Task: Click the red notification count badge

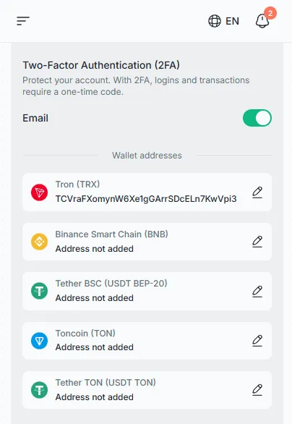Action: (x=270, y=13)
